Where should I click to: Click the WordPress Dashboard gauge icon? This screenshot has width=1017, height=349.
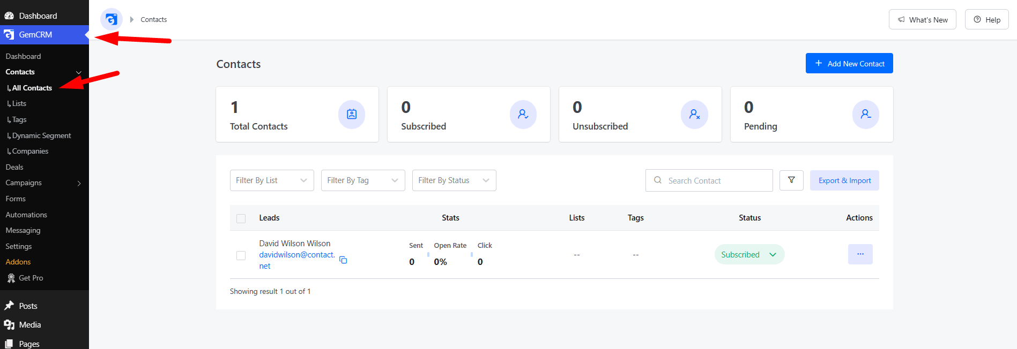tap(9, 16)
